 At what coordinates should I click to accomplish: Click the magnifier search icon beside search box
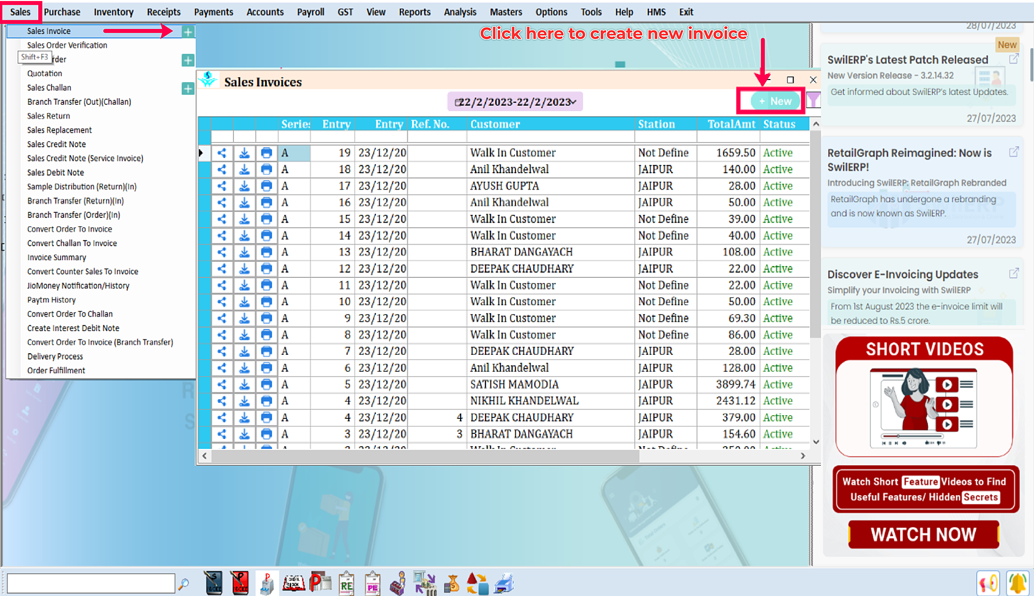[184, 584]
